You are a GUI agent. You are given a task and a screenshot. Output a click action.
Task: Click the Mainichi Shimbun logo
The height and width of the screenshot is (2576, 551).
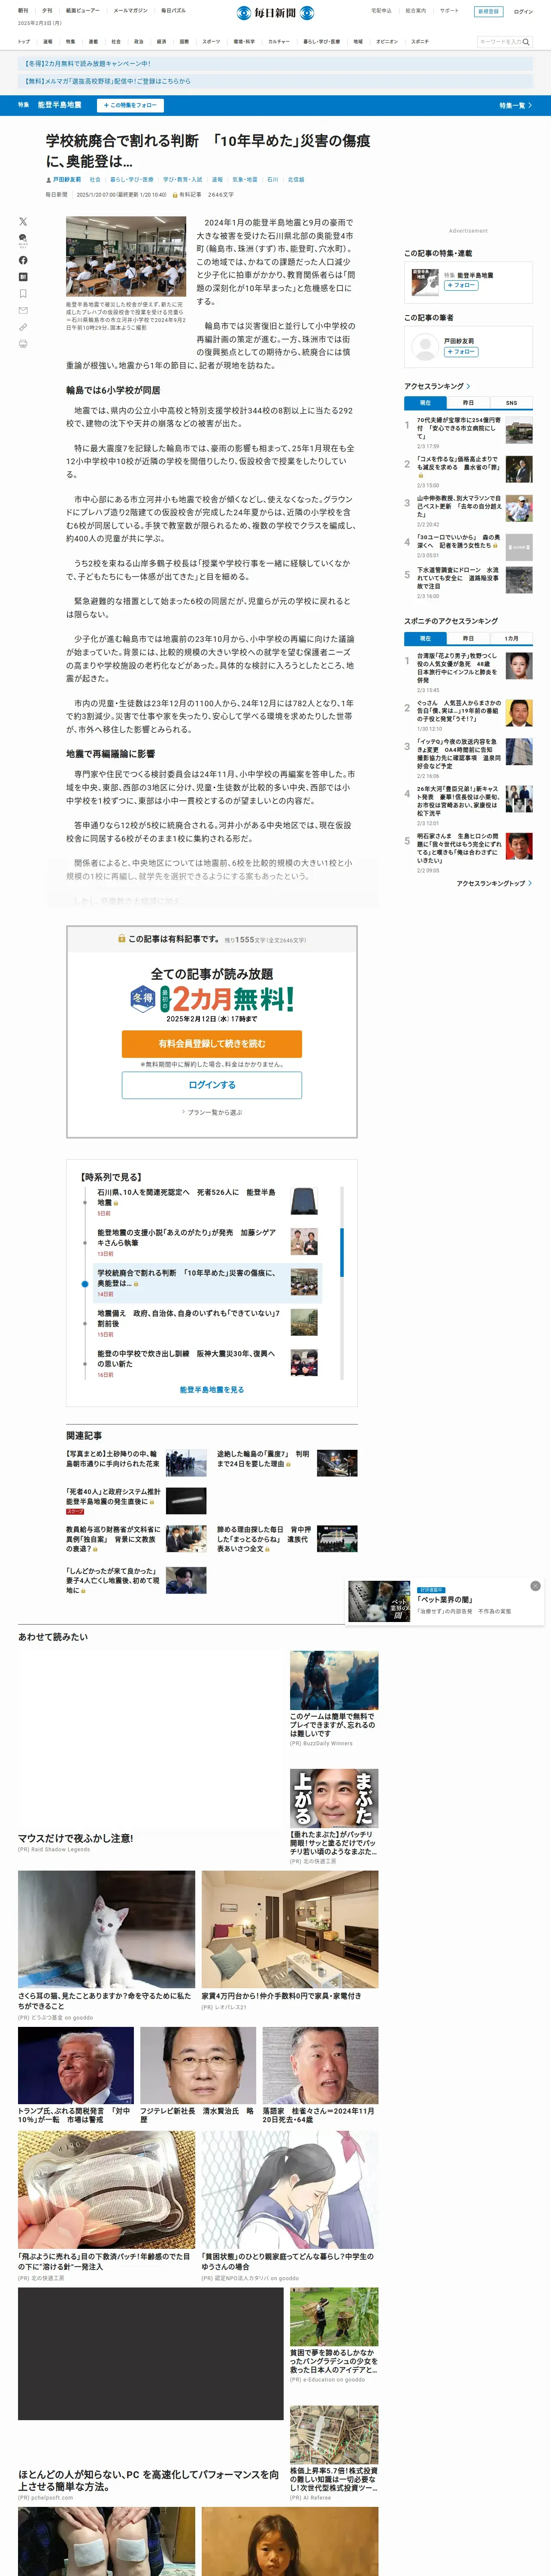click(x=275, y=13)
